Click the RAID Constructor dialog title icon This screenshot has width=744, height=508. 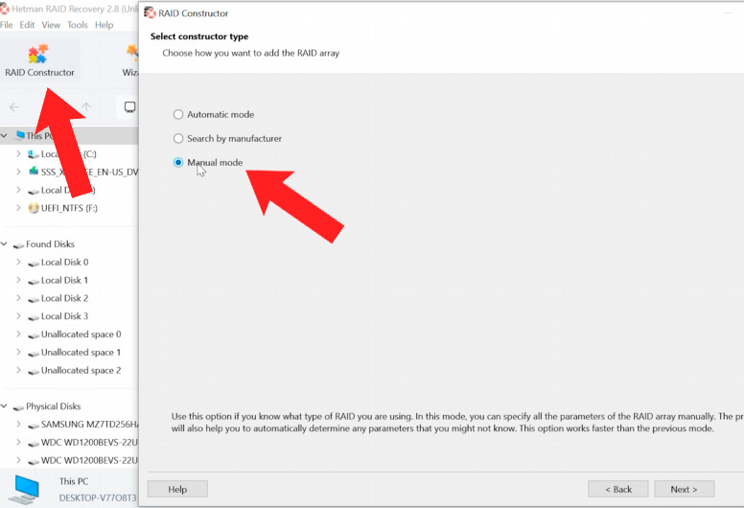pyautogui.click(x=150, y=13)
